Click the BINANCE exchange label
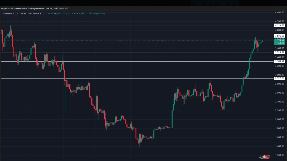The width and height of the screenshot is (287, 161). (37, 13)
